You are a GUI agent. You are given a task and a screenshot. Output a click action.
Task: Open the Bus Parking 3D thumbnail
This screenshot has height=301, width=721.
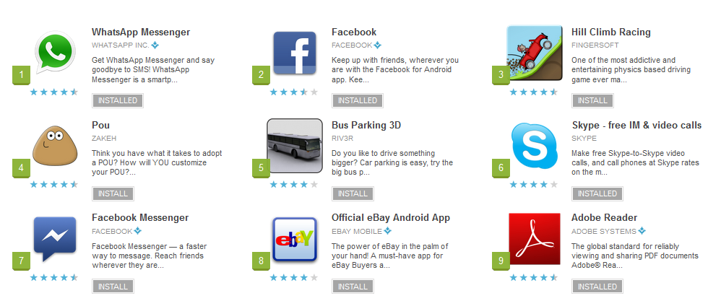tap(295, 146)
